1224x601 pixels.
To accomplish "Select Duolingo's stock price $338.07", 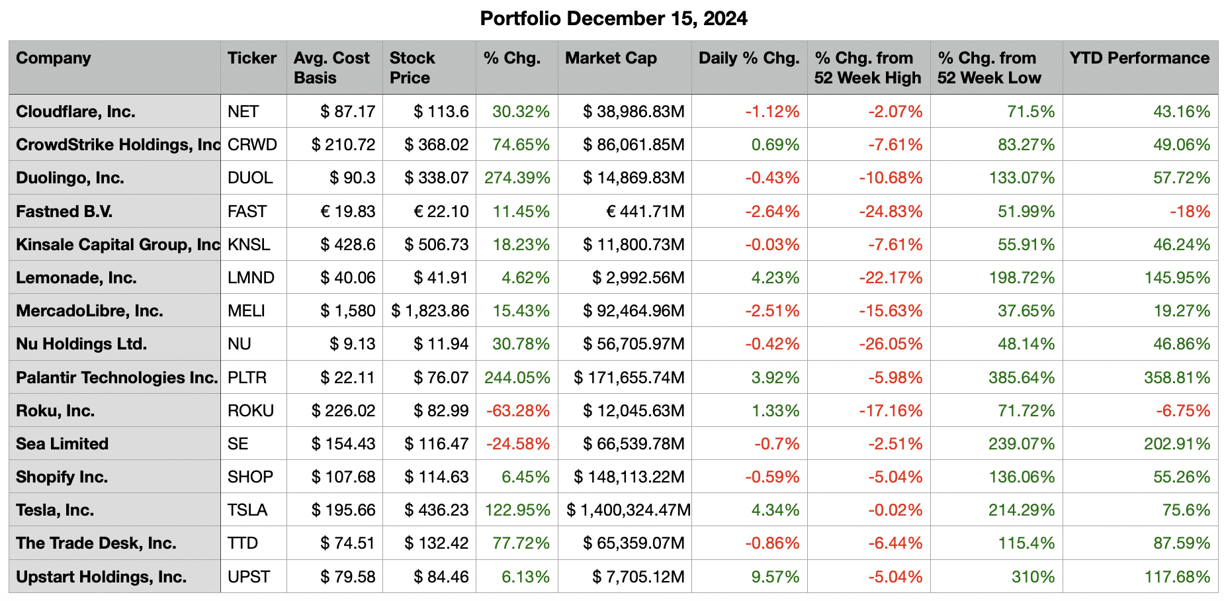I will pyautogui.click(x=437, y=177).
